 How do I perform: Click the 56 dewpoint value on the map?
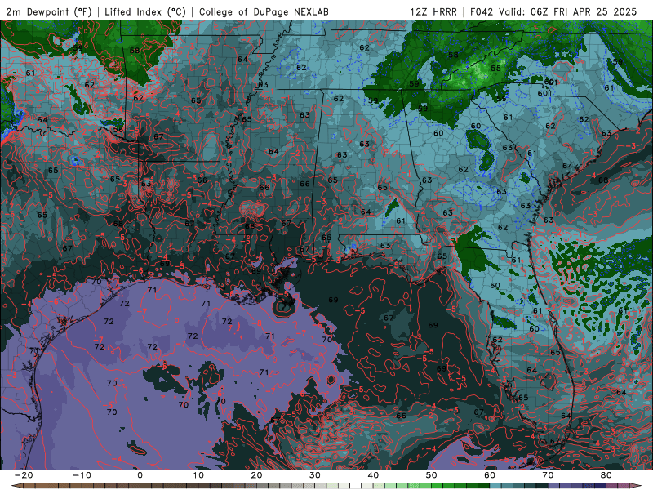pyautogui.click(x=118, y=130)
